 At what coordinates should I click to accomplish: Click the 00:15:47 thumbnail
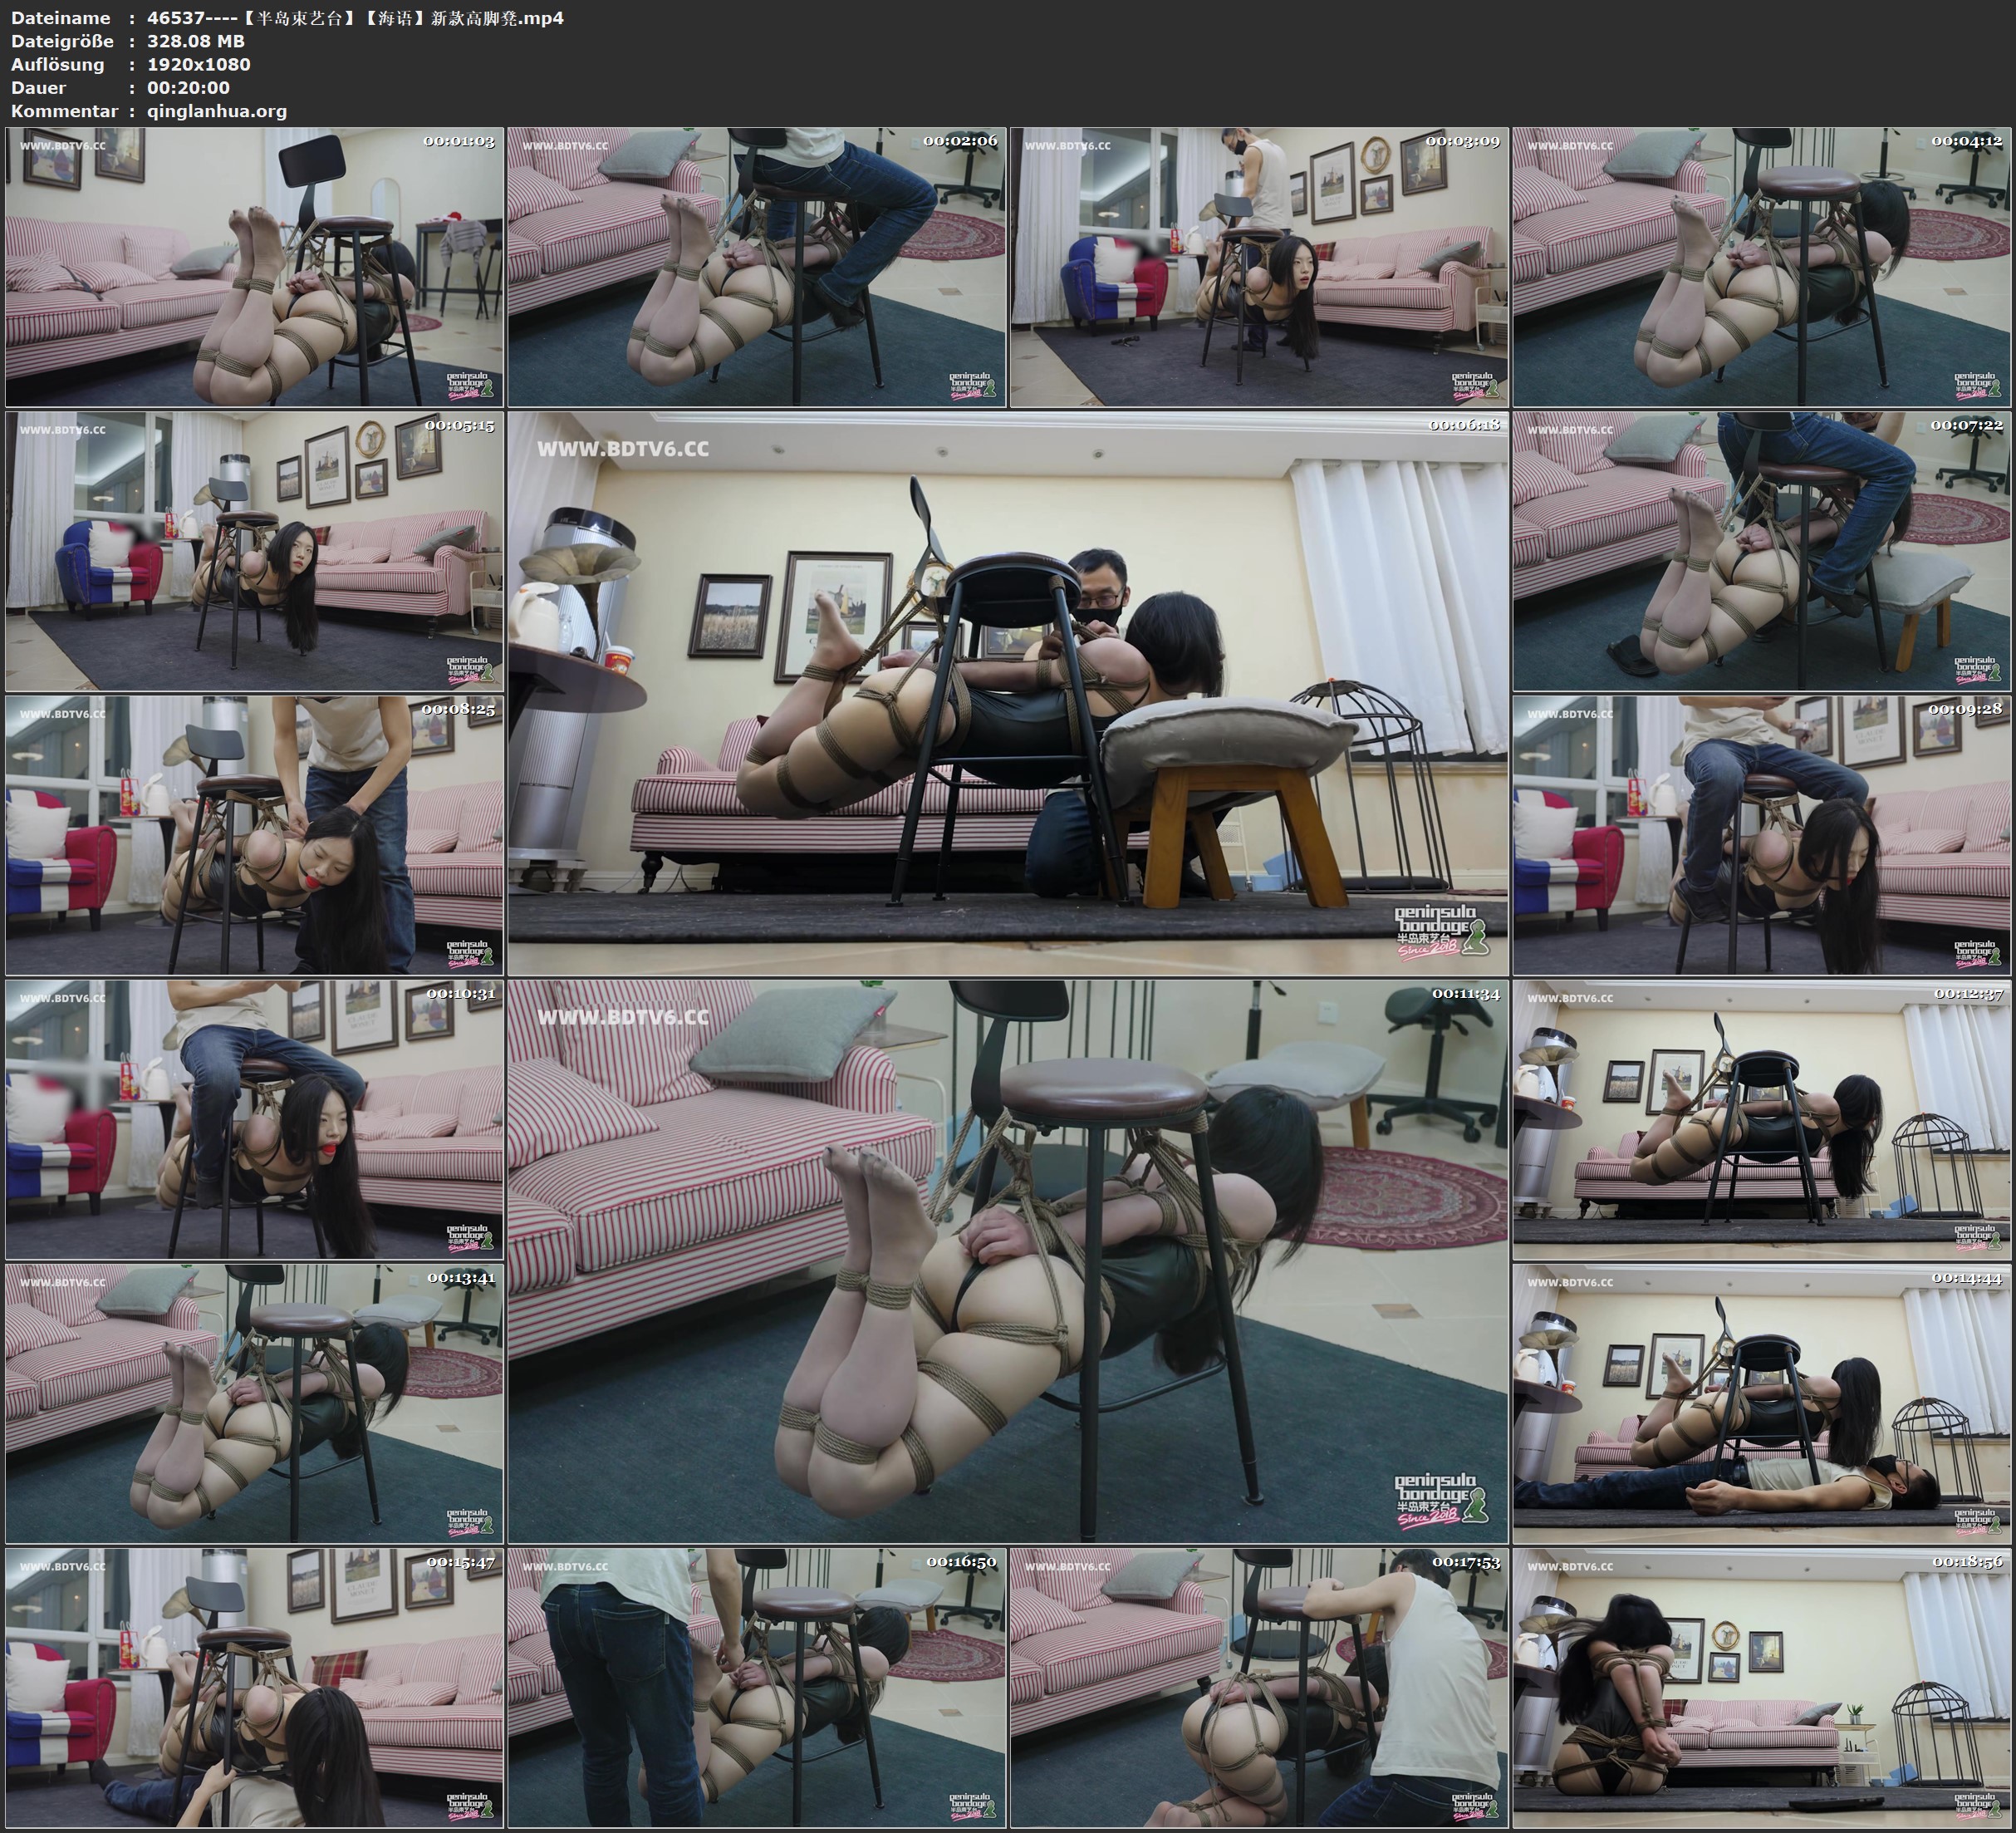tap(254, 1687)
